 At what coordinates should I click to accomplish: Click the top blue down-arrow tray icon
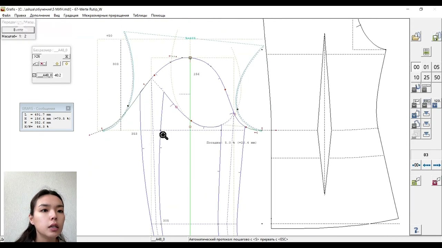click(x=426, y=114)
